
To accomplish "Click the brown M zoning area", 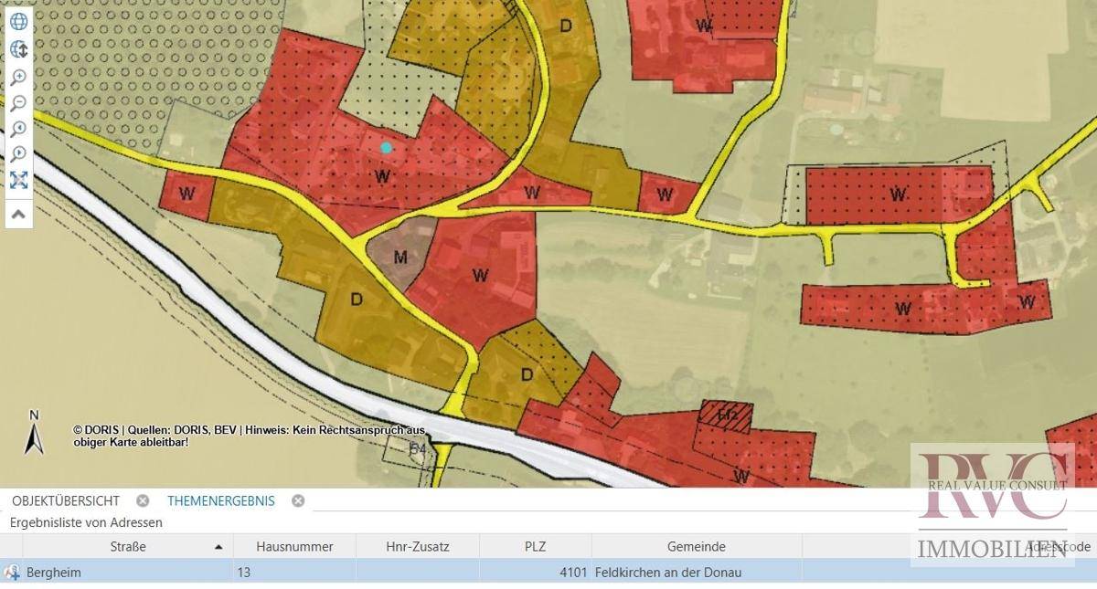I will tap(399, 257).
